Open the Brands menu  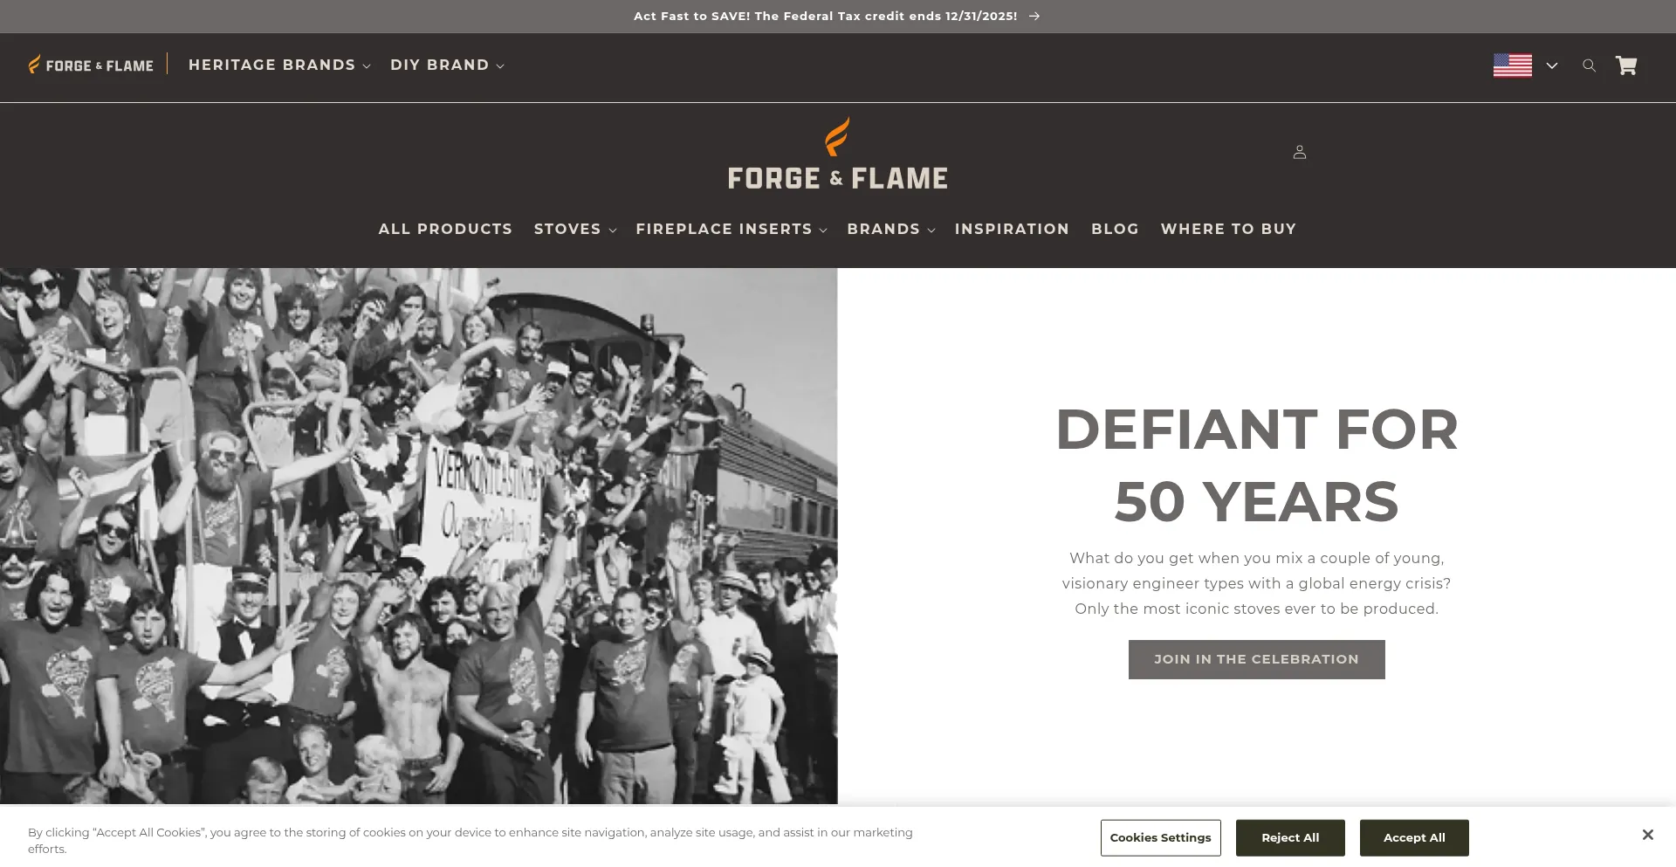click(891, 229)
